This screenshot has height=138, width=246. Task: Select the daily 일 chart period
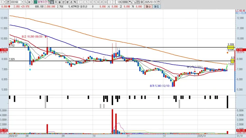tap(52, 2)
